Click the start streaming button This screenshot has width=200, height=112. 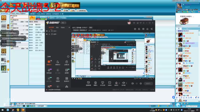148,83
